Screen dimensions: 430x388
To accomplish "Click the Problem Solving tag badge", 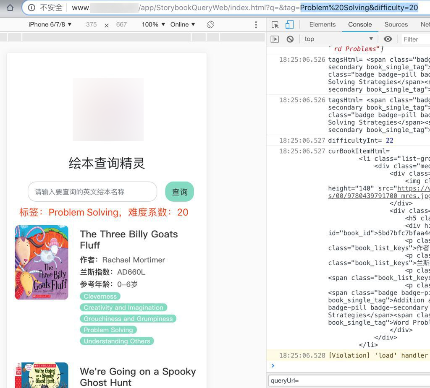I will tap(108, 330).
